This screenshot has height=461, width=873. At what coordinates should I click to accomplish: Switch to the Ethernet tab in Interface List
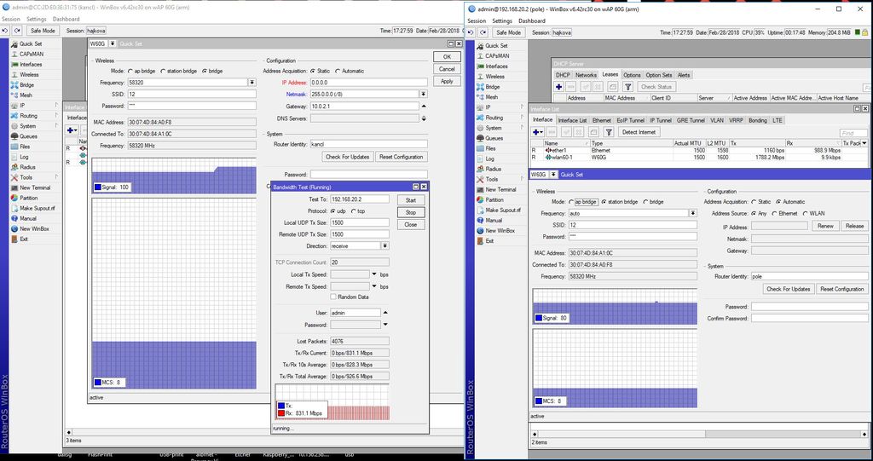(601, 120)
